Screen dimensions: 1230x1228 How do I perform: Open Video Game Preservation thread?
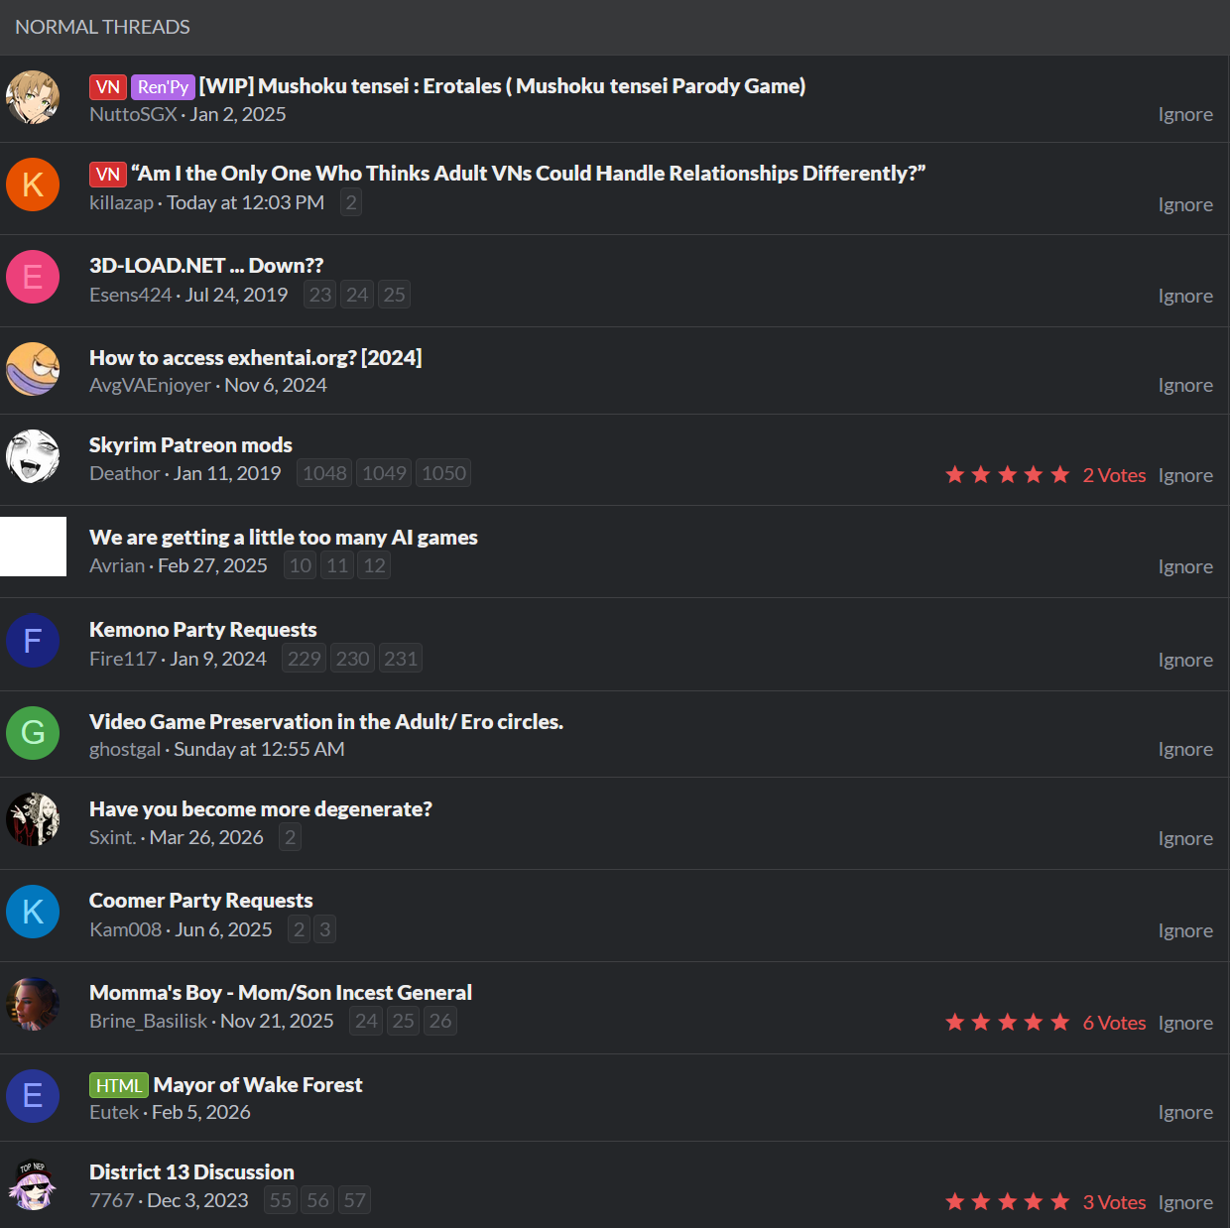[326, 722]
